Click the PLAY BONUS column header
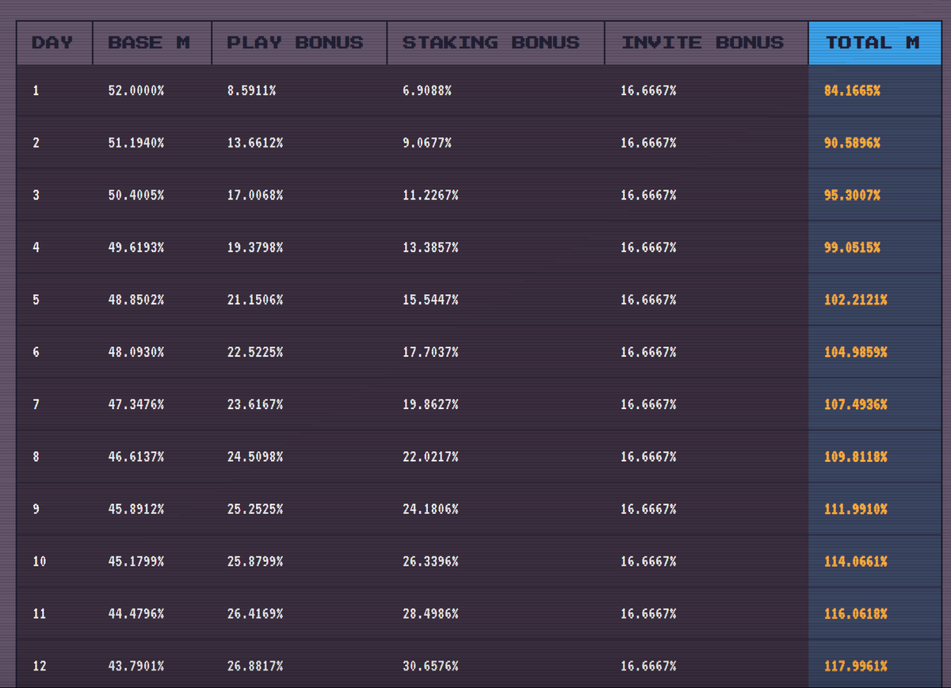The height and width of the screenshot is (688, 951). 299,43
